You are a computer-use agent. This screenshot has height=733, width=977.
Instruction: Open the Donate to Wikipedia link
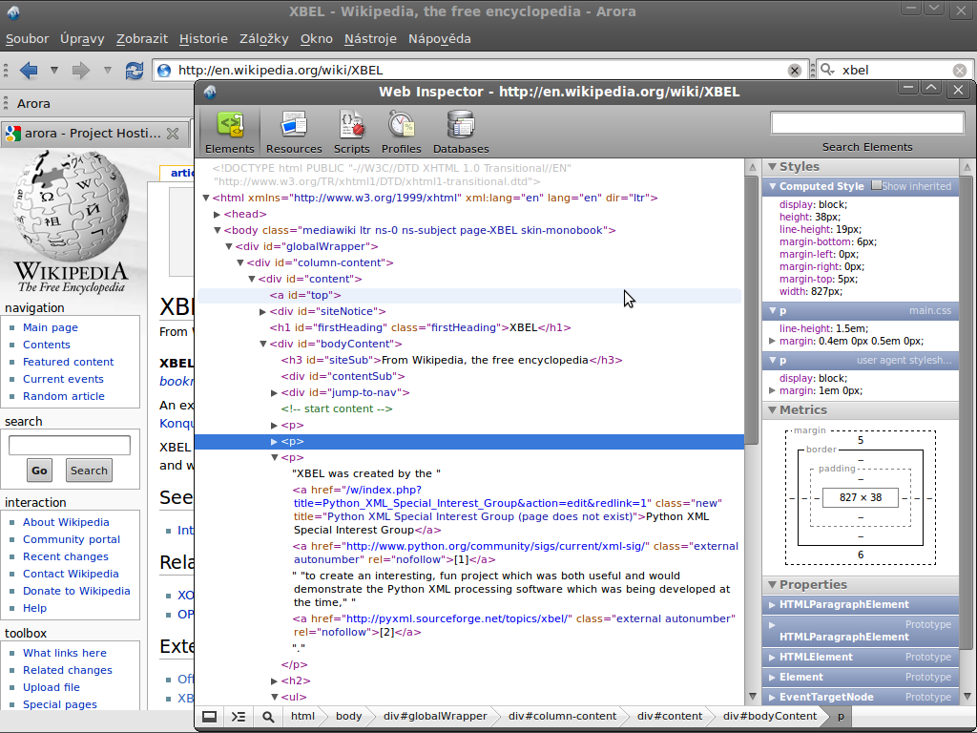76,591
